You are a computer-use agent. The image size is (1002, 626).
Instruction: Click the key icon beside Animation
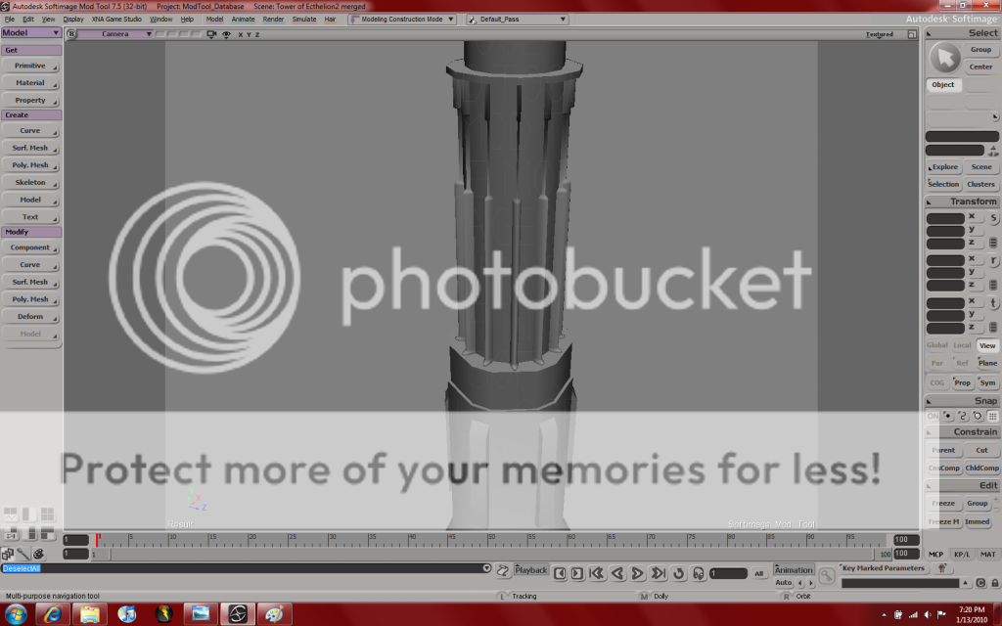coord(826,576)
